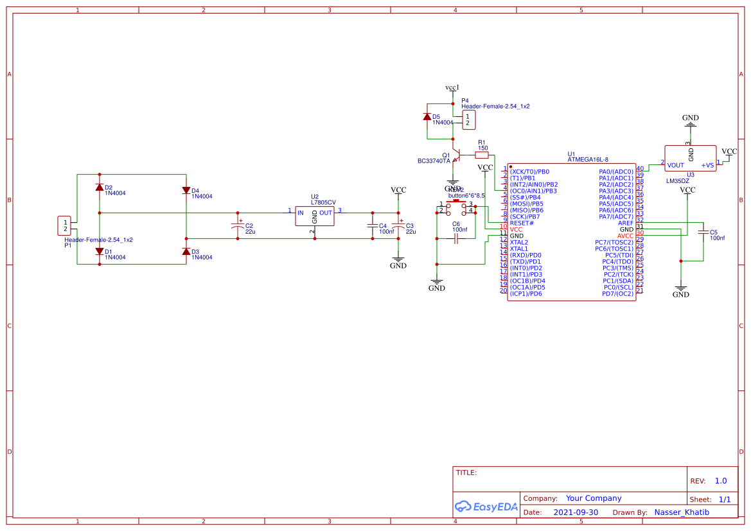Select header connector P1
Screen dimensions: 751x531
(65, 226)
